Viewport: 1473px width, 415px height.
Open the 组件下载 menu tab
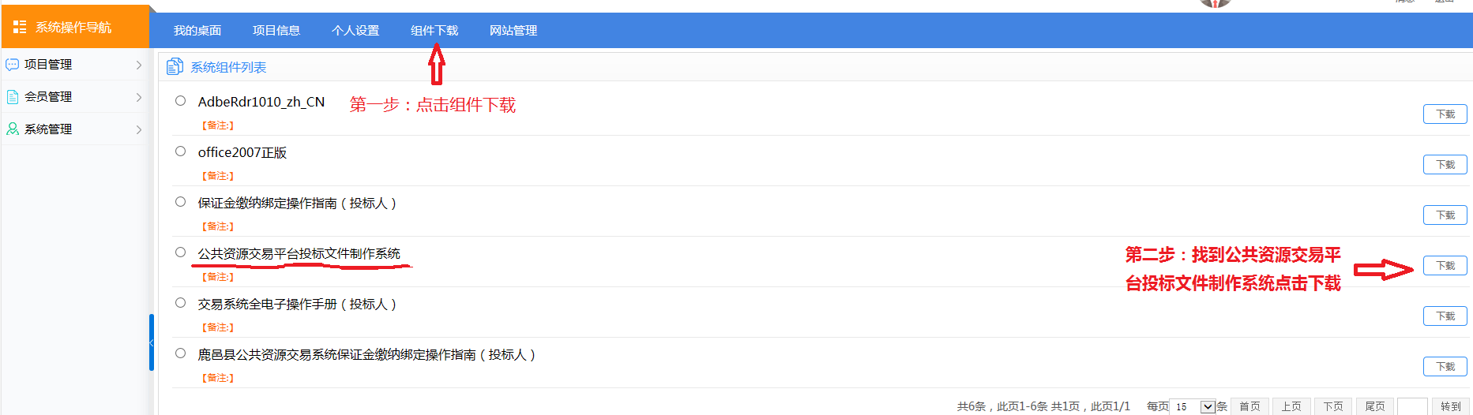(x=434, y=31)
